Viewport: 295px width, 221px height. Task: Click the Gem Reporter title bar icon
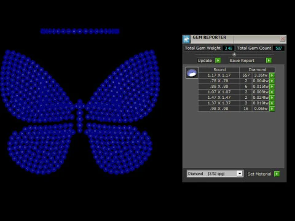tap(186, 39)
